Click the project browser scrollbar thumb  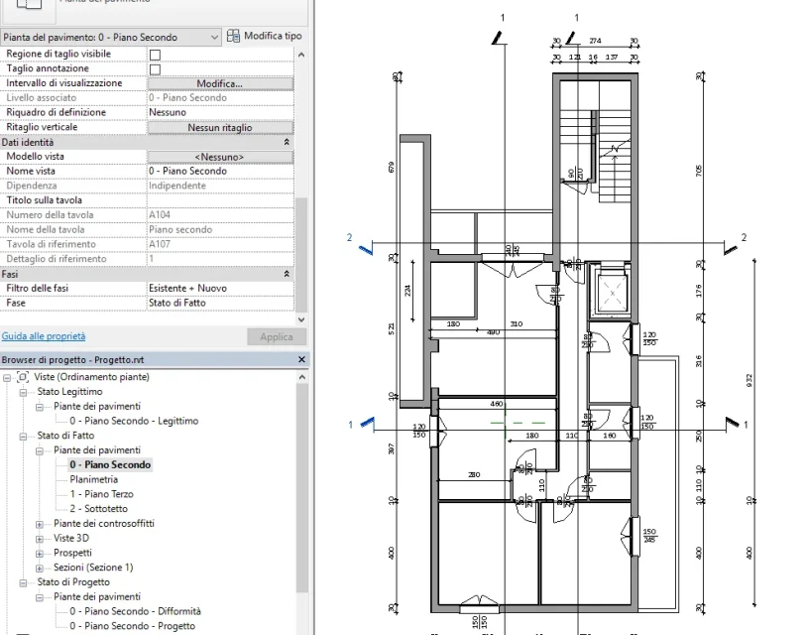pyautogui.click(x=302, y=488)
